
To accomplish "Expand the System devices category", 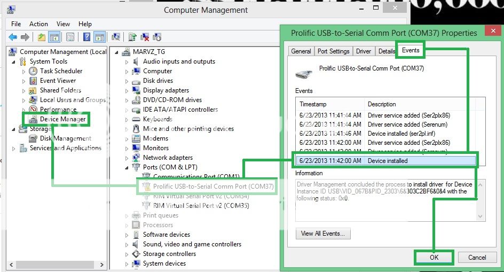I will [x=127, y=264].
